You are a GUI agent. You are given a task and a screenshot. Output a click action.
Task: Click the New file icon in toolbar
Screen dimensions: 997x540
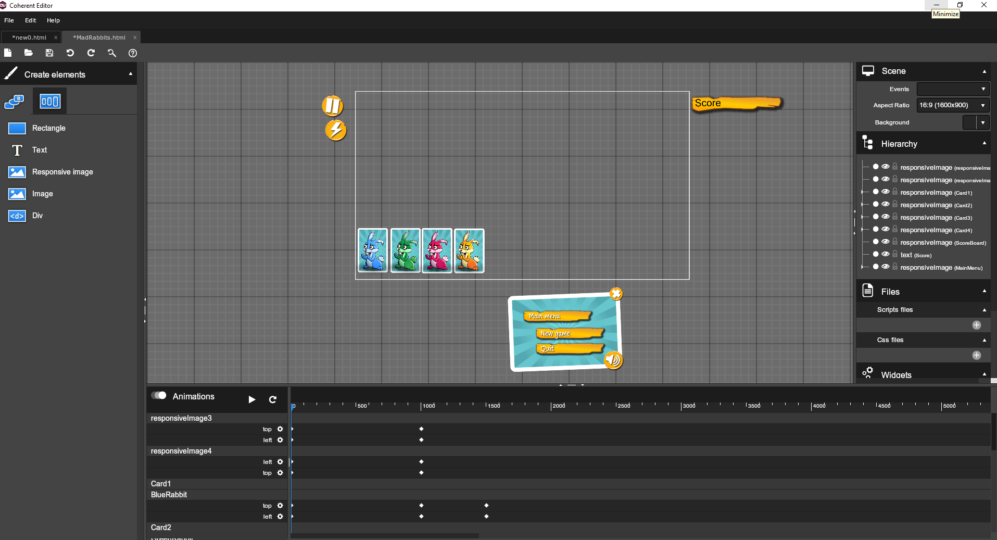click(x=8, y=53)
